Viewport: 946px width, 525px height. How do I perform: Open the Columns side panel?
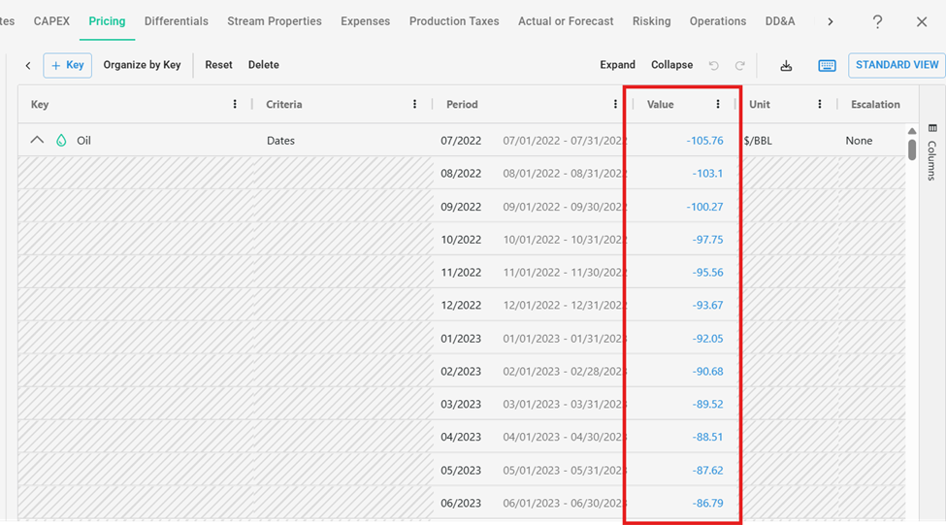click(x=931, y=153)
